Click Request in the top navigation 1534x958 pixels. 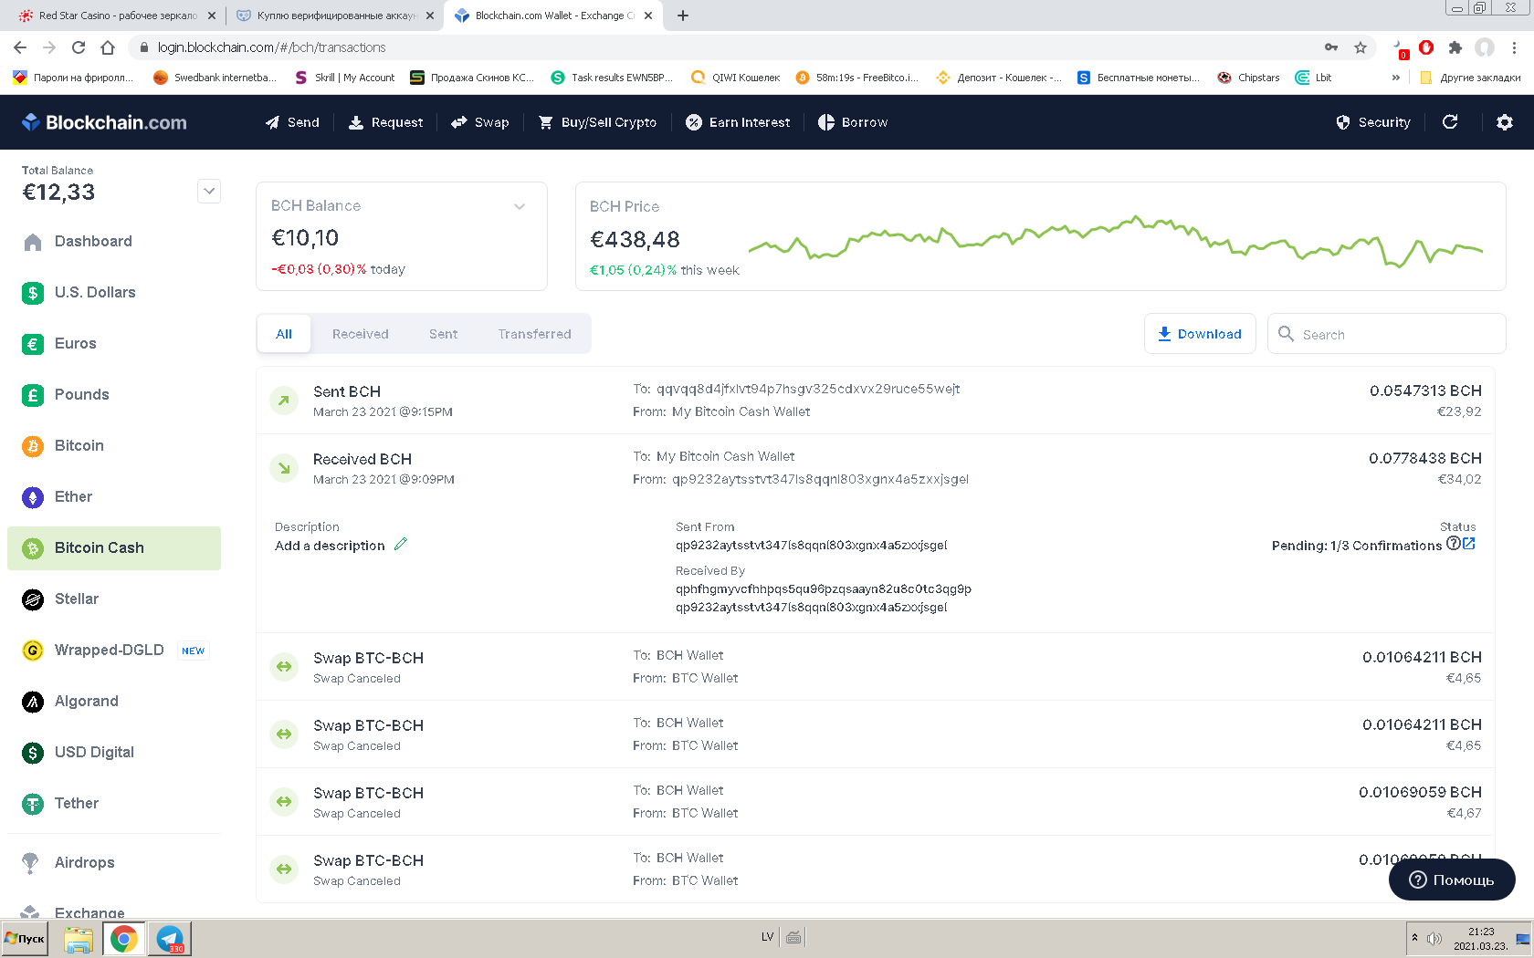click(386, 122)
